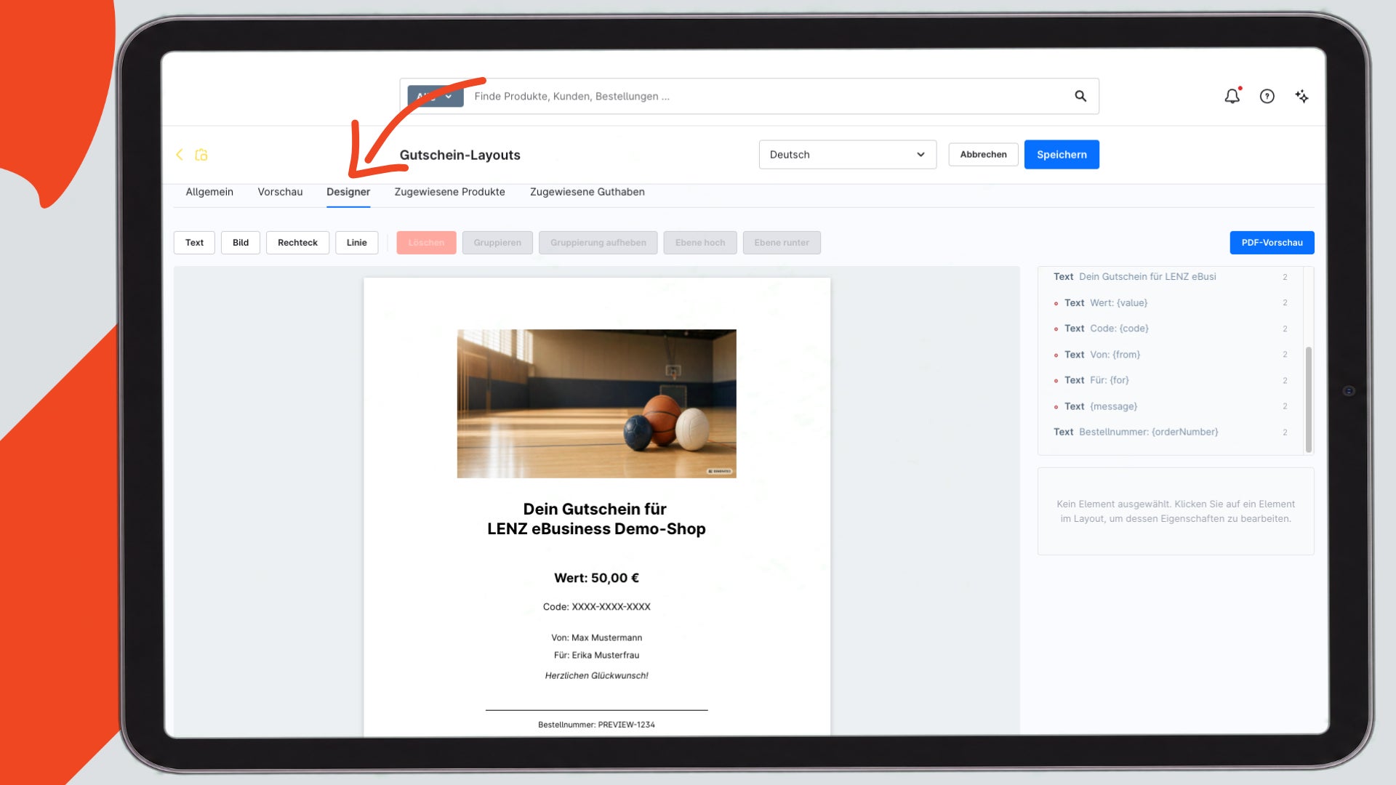
Task: Save layout with Speichern button
Action: tap(1062, 155)
